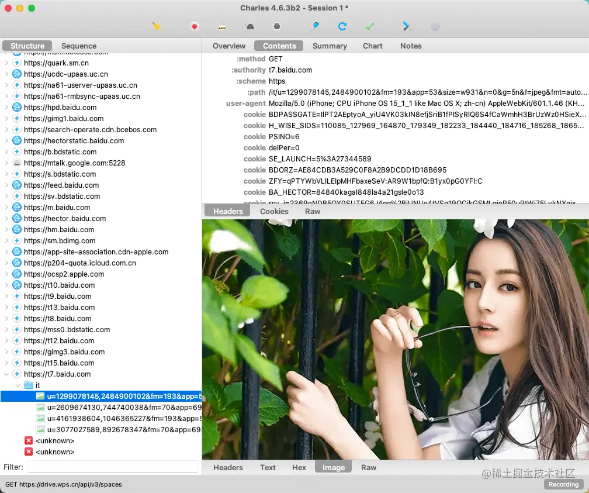Click the Recording status button
This screenshot has width=589, height=493.
(x=563, y=484)
